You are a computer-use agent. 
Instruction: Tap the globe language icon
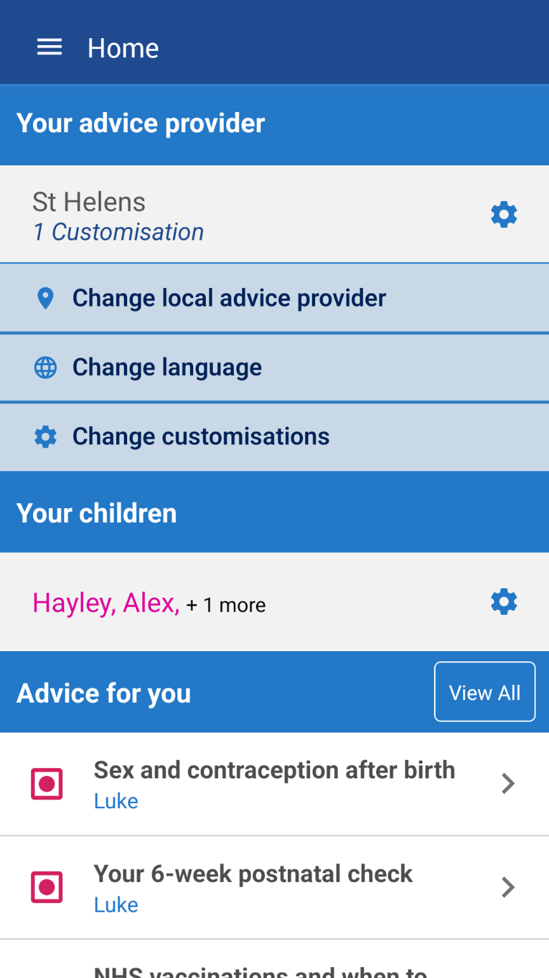click(x=45, y=368)
